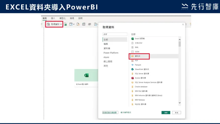Select the 'XML' list entry text
220x124 pixels.
pos(137,47)
